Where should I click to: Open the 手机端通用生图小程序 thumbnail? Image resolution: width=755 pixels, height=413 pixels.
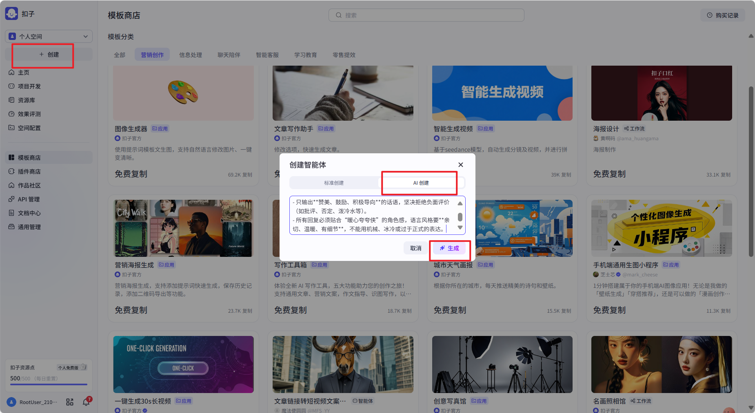662,228
